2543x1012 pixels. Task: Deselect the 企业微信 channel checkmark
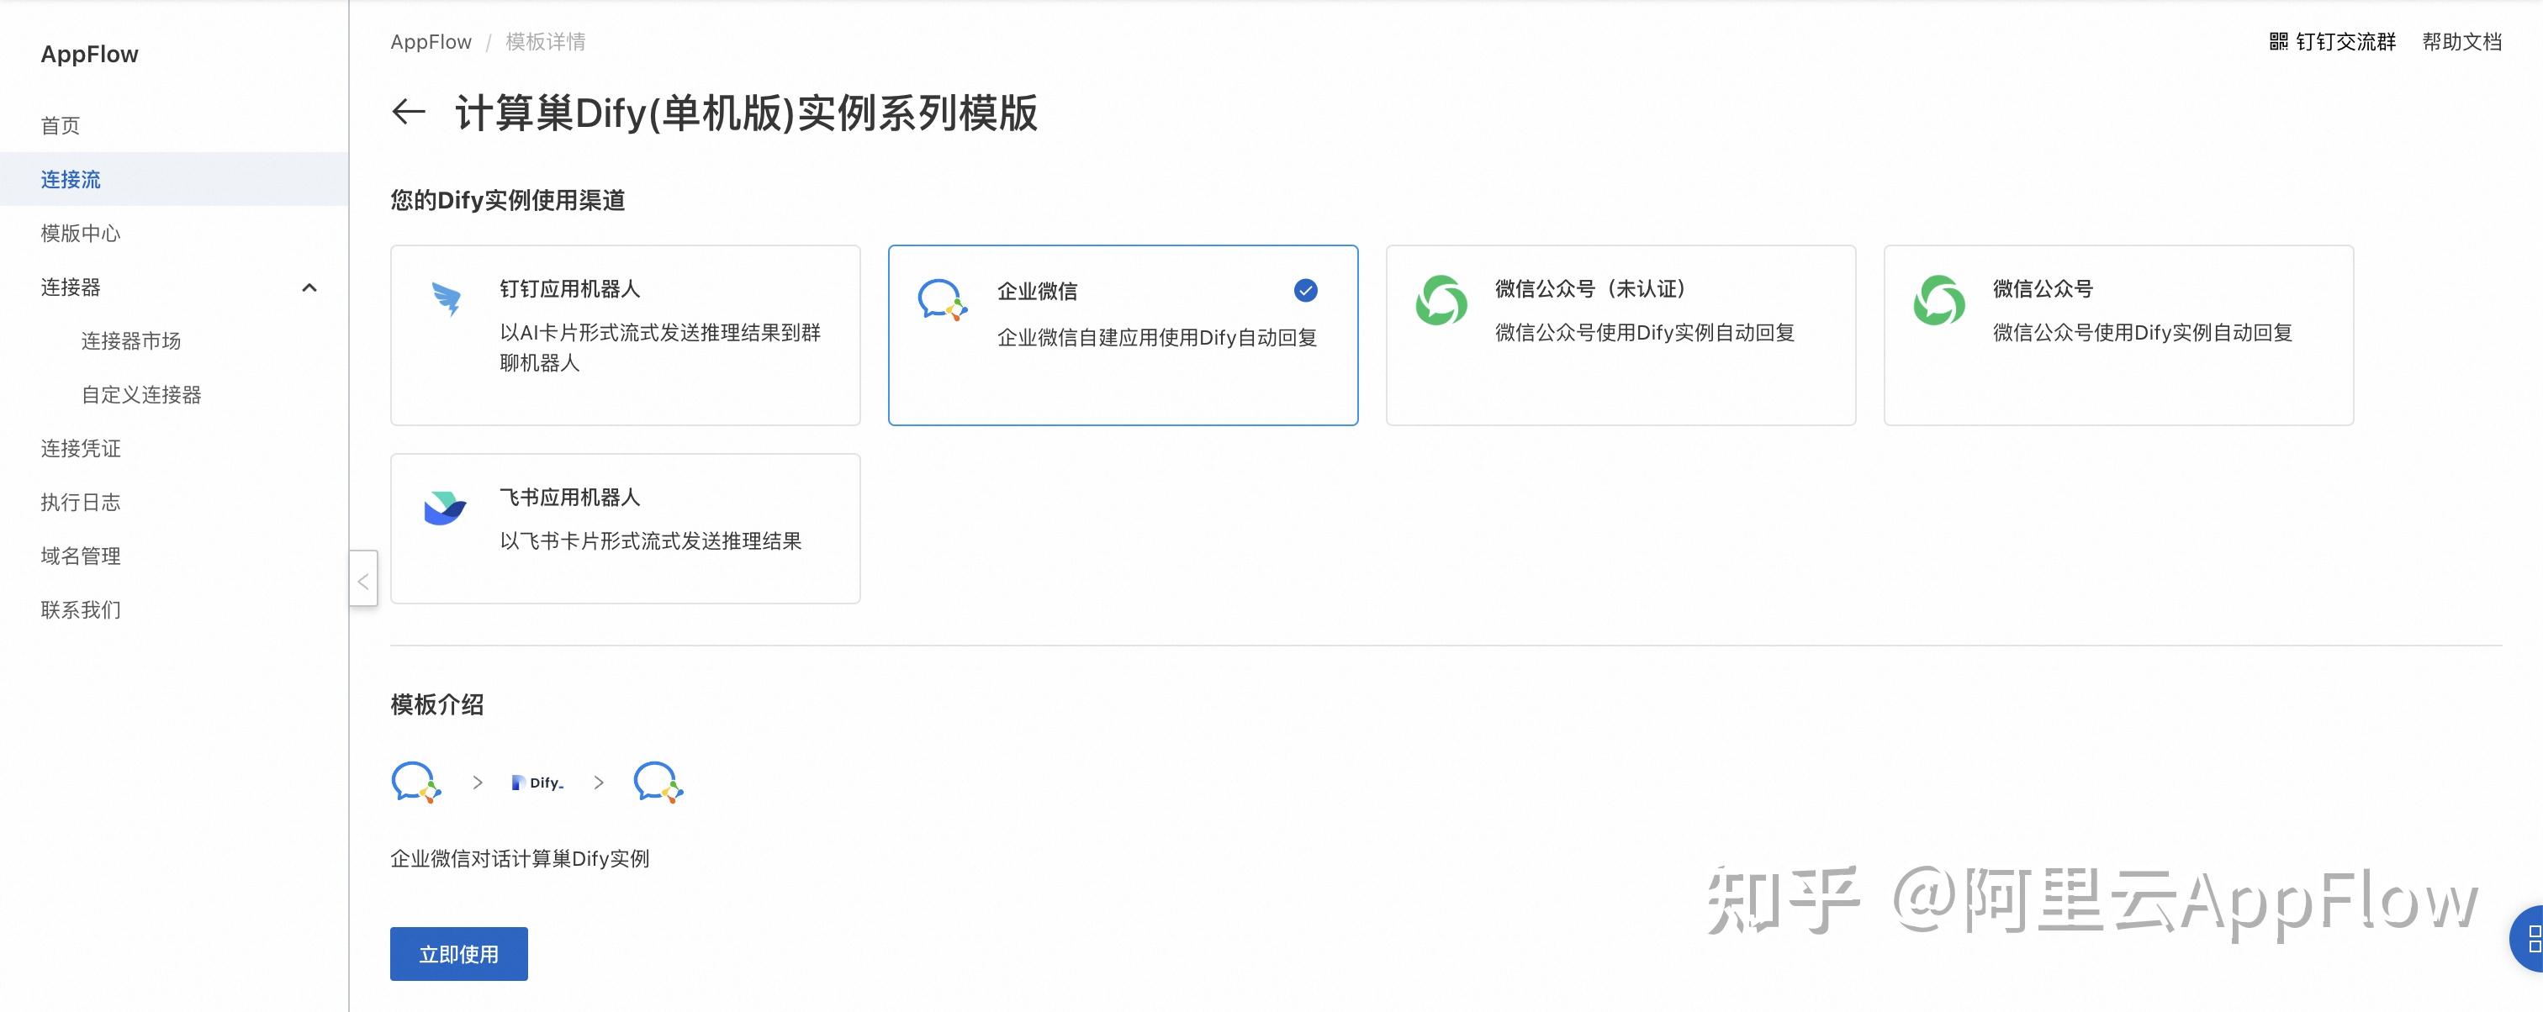pos(1305,291)
